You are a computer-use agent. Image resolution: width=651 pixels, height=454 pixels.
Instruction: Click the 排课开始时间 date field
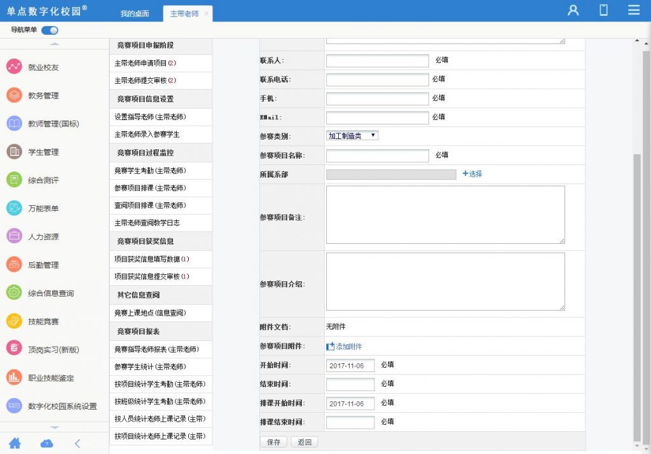350,403
